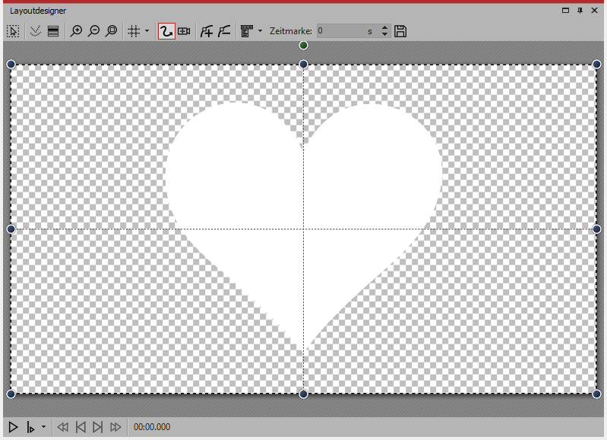This screenshot has height=440, width=607.
Task: Open the play-from-here dropdown arrow
Action: point(43,428)
